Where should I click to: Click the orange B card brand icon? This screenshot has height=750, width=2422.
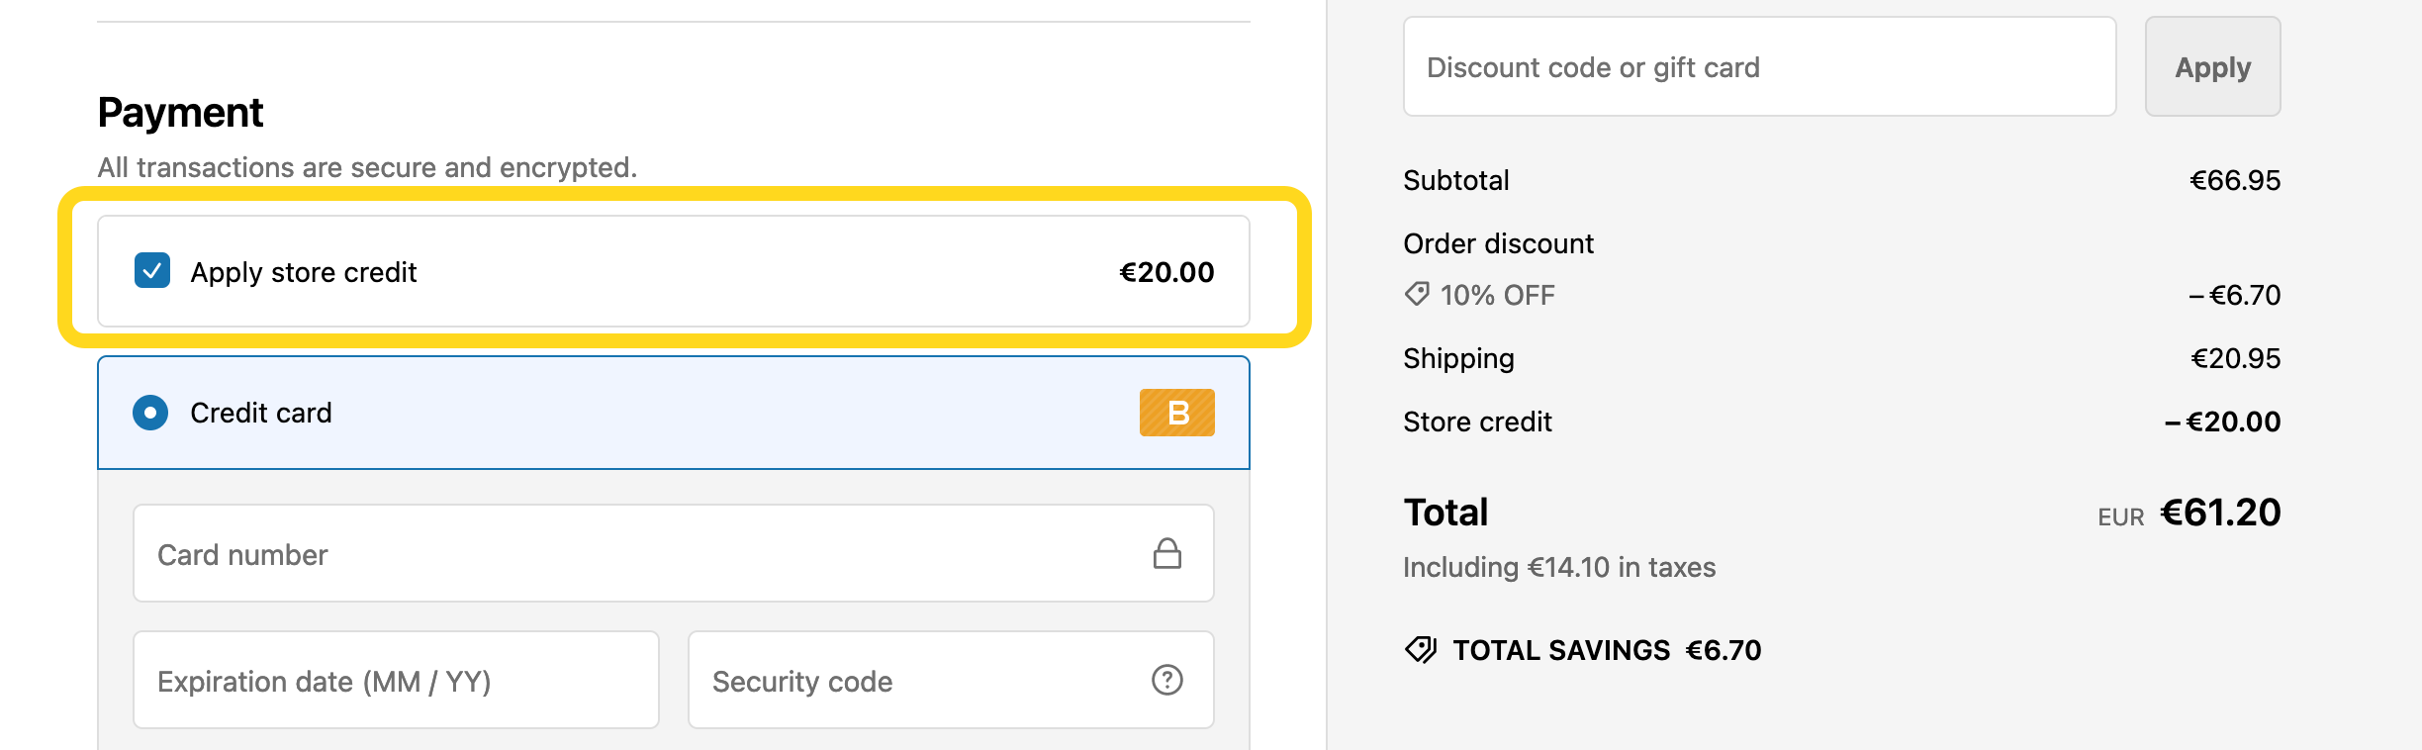[x=1176, y=413]
